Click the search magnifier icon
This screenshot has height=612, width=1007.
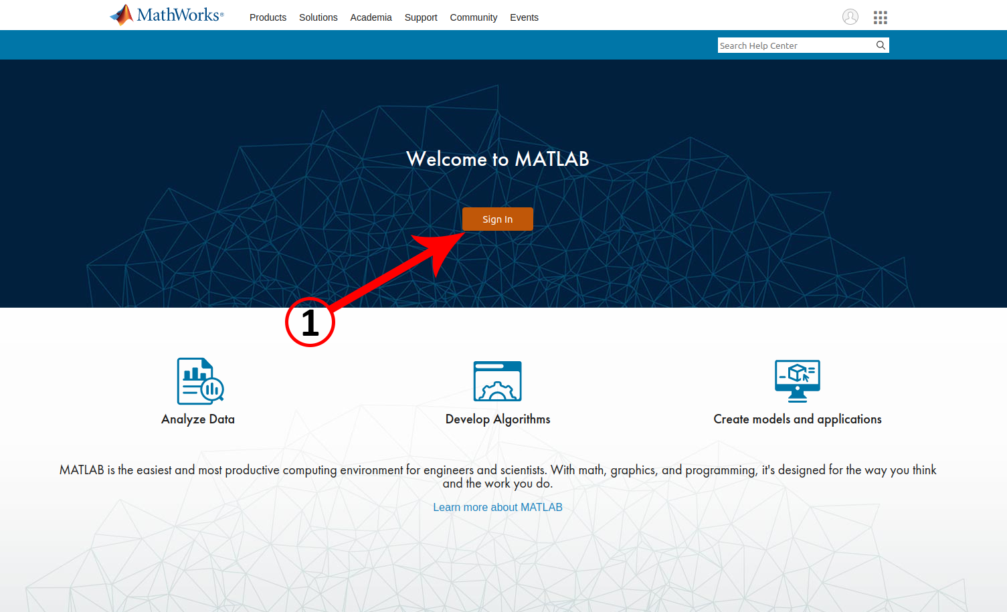click(x=881, y=45)
